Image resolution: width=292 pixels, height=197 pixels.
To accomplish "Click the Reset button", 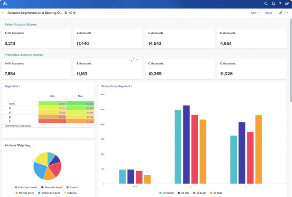I will [269, 13].
